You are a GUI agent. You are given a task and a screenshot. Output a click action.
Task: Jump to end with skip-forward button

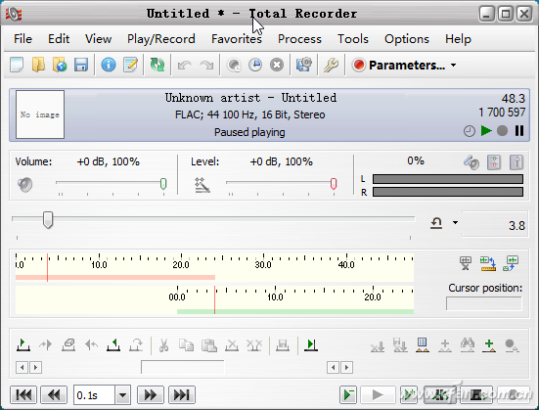point(182,395)
